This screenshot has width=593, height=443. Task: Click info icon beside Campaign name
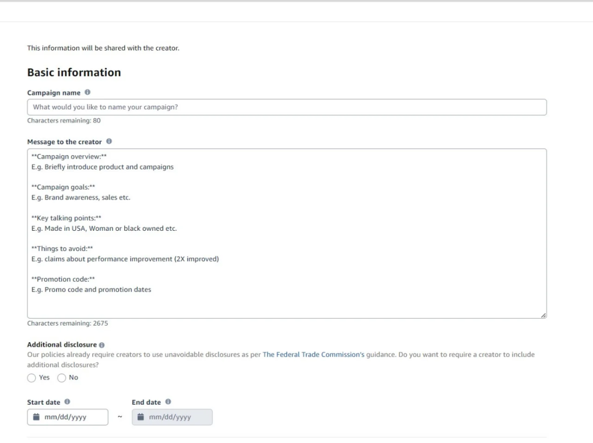pyautogui.click(x=87, y=92)
